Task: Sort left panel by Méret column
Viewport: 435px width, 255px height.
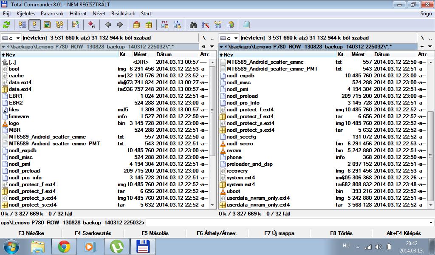Action: 140,54
